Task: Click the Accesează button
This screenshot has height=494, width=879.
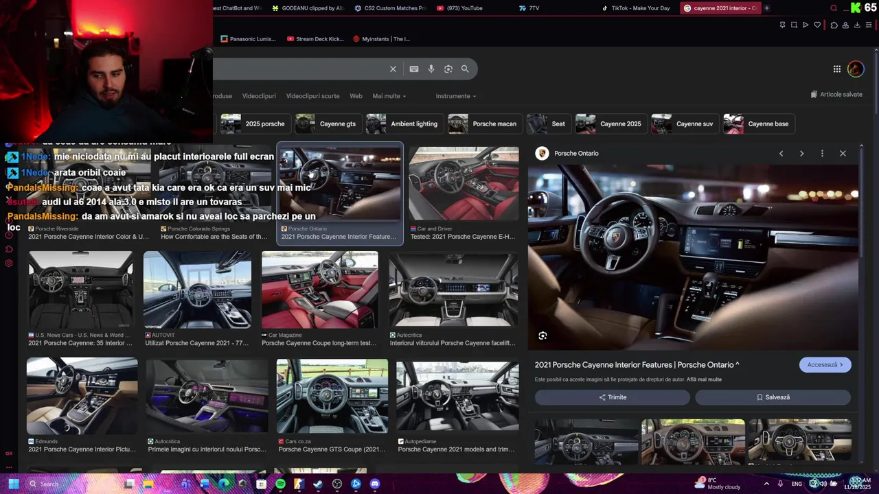Action: click(x=825, y=365)
